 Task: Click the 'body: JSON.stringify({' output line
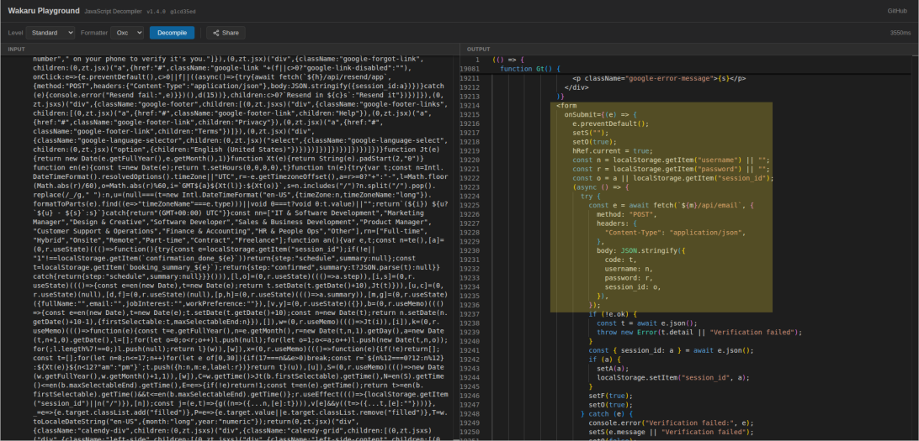point(641,250)
